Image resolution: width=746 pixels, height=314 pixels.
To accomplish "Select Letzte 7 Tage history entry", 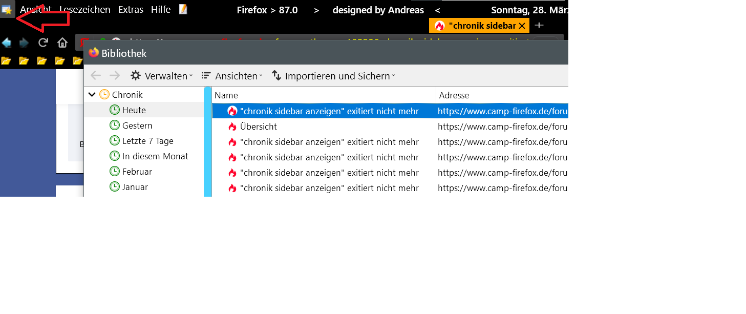I will pyautogui.click(x=147, y=141).
